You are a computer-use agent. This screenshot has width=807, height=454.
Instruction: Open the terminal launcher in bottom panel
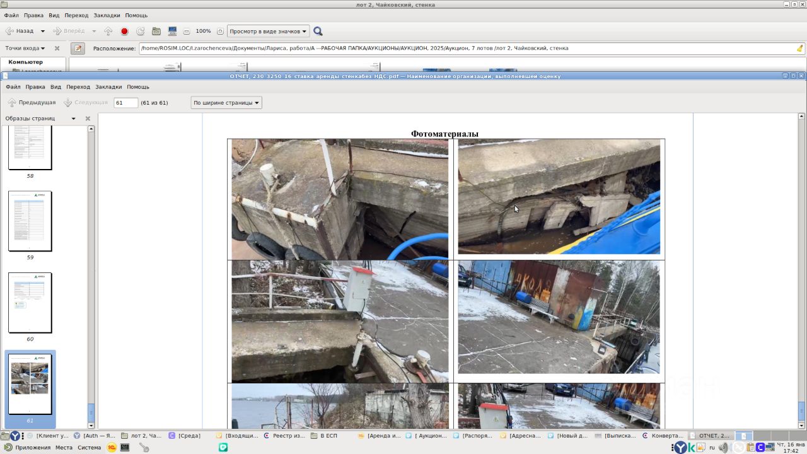point(125,447)
